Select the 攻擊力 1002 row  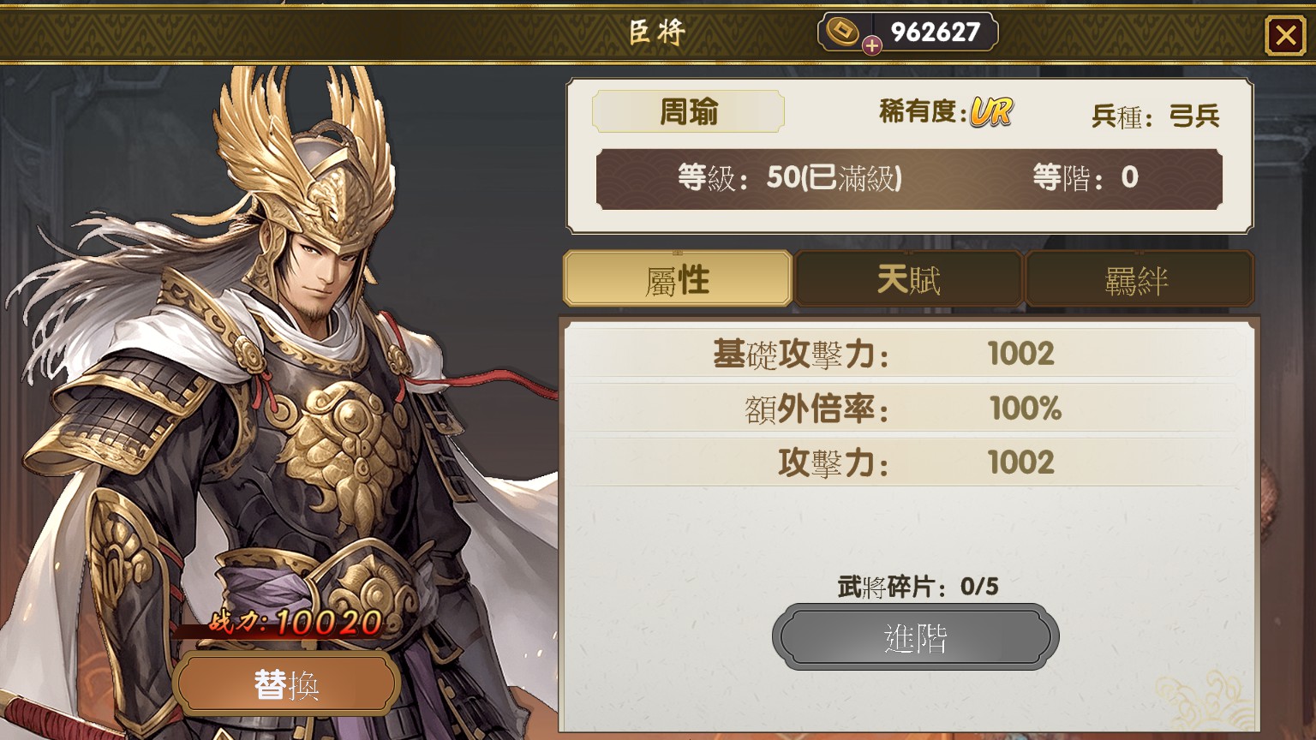pos(906,463)
